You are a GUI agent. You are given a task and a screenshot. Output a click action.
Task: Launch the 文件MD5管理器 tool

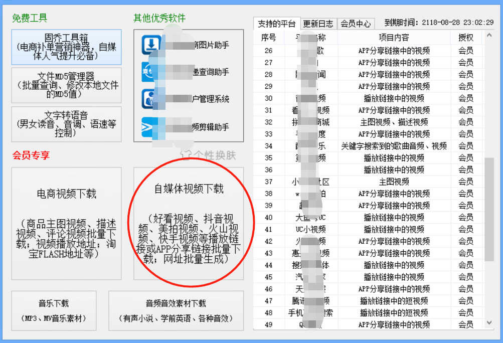pyautogui.click(x=66, y=85)
